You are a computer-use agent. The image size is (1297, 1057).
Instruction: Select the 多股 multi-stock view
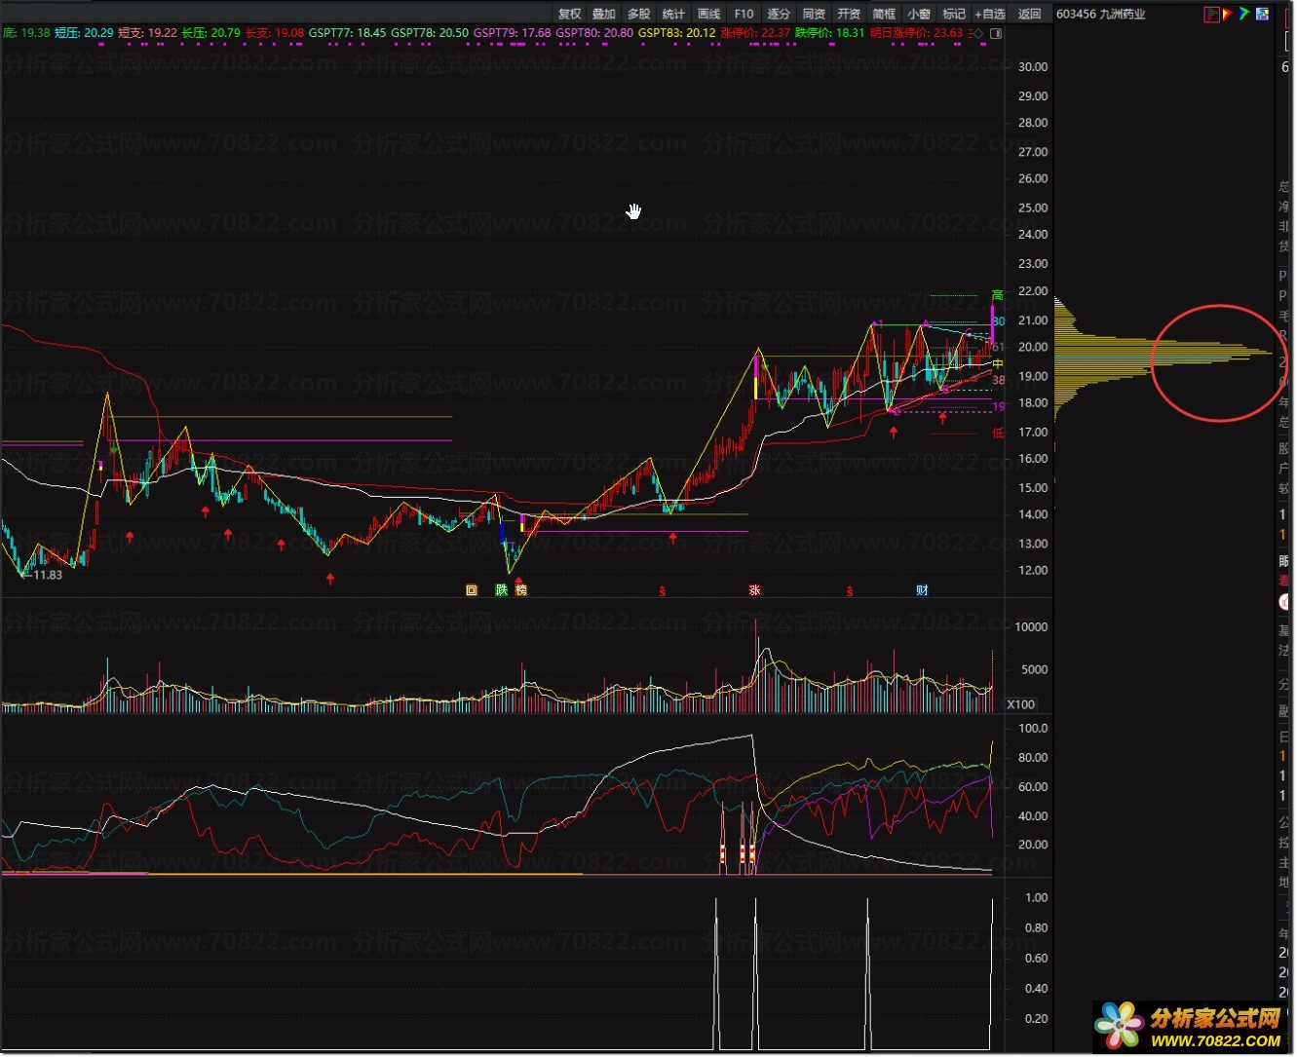pos(639,14)
